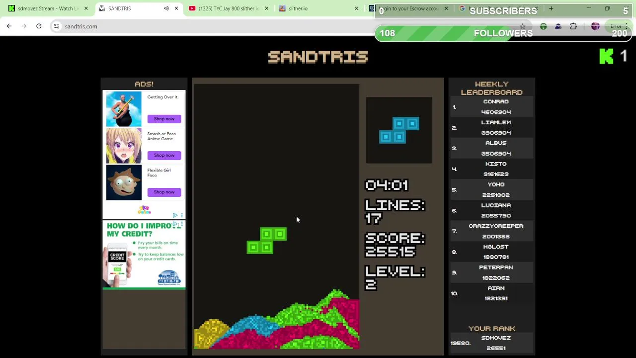Image resolution: width=636 pixels, height=358 pixels.
Task: Select leaderboard entry YOHO
Action: [492, 189]
